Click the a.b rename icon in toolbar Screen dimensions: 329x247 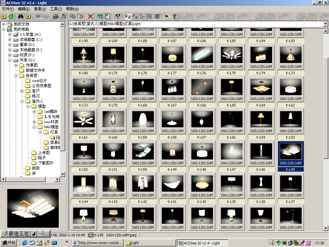tap(100, 16)
